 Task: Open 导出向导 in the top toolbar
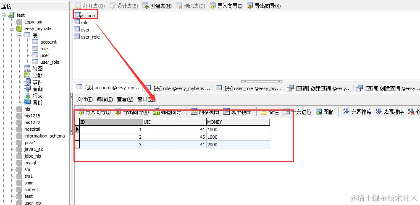tap(264, 6)
